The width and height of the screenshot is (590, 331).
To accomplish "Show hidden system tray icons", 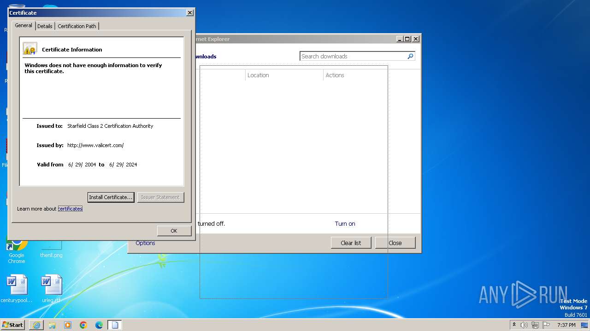I will (x=514, y=325).
